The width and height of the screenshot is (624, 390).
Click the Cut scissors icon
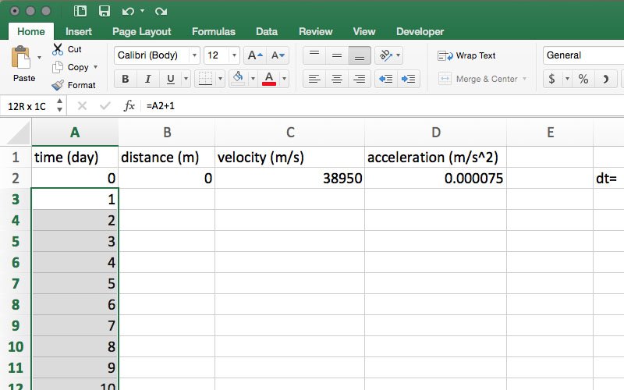point(58,49)
